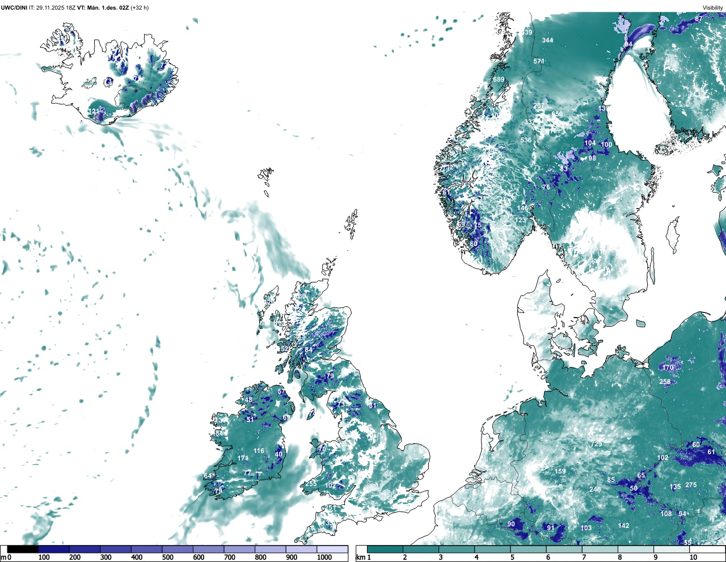Screen dimensions: 726x562
Task: Click the '123' visibility value near Oslo
Action: [x=521, y=220]
